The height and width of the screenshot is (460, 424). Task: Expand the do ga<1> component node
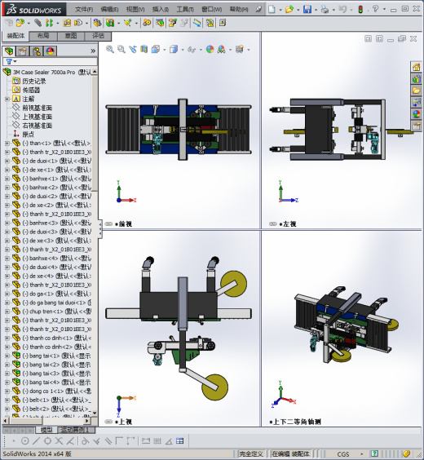[7, 294]
